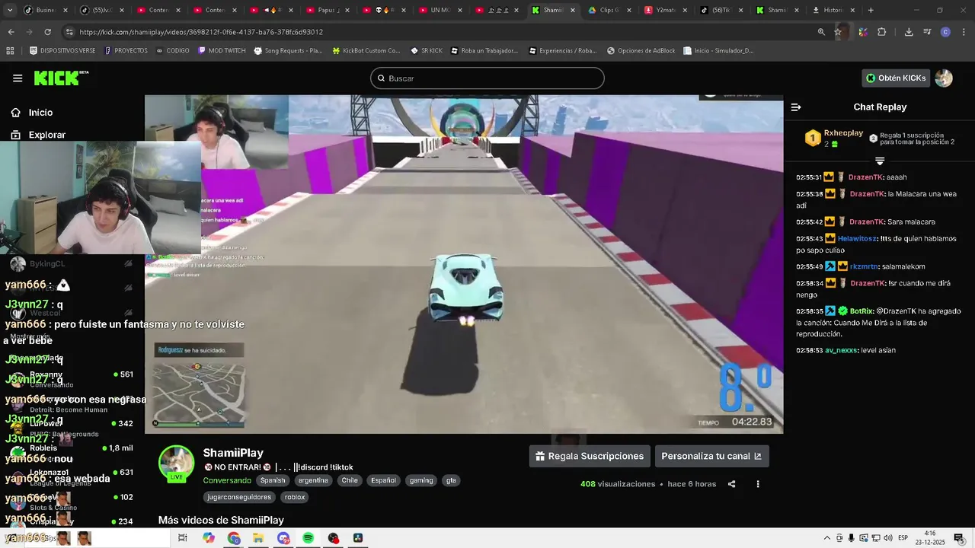Viewport: 975px width, 548px height.
Task: Focus the Buscar search field
Action: coord(487,78)
